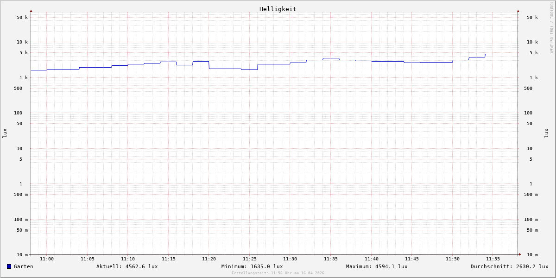Click the Helligkeit chart title
The image size is (556, 278).
pos(278,9)
